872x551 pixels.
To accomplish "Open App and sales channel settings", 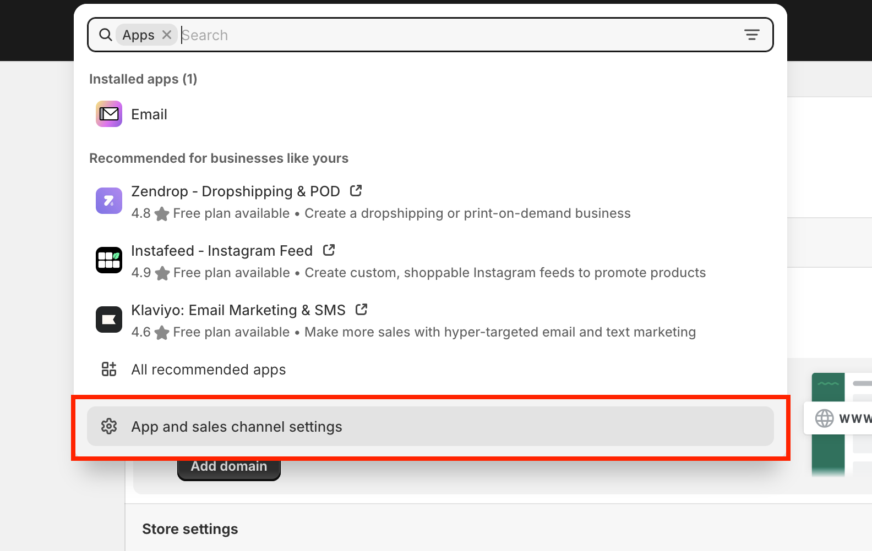I will pyautogui.click(x=430, y=426).
